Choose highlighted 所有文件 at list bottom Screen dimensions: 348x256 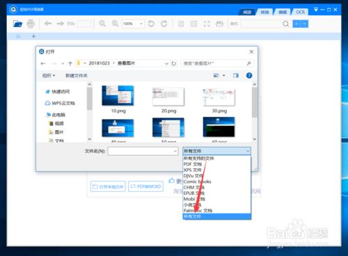click(216, 216)
